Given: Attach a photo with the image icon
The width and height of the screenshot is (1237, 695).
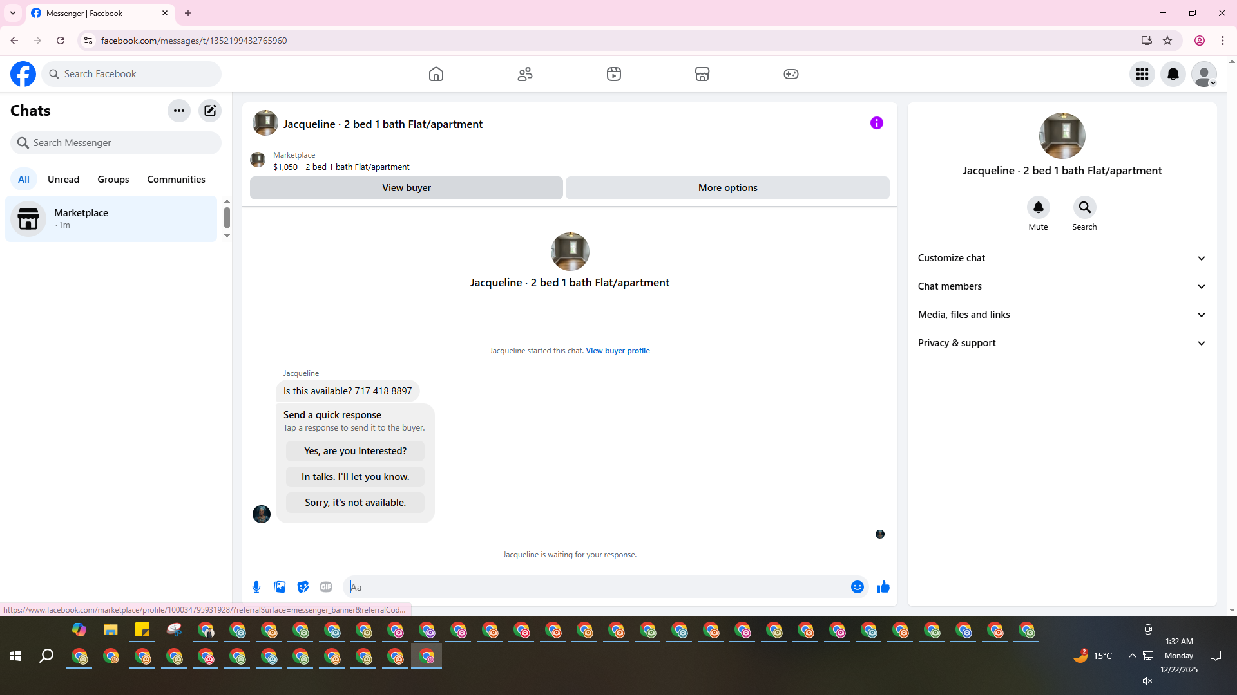Looking at the screenshot, I should click(x=280, y=587).
